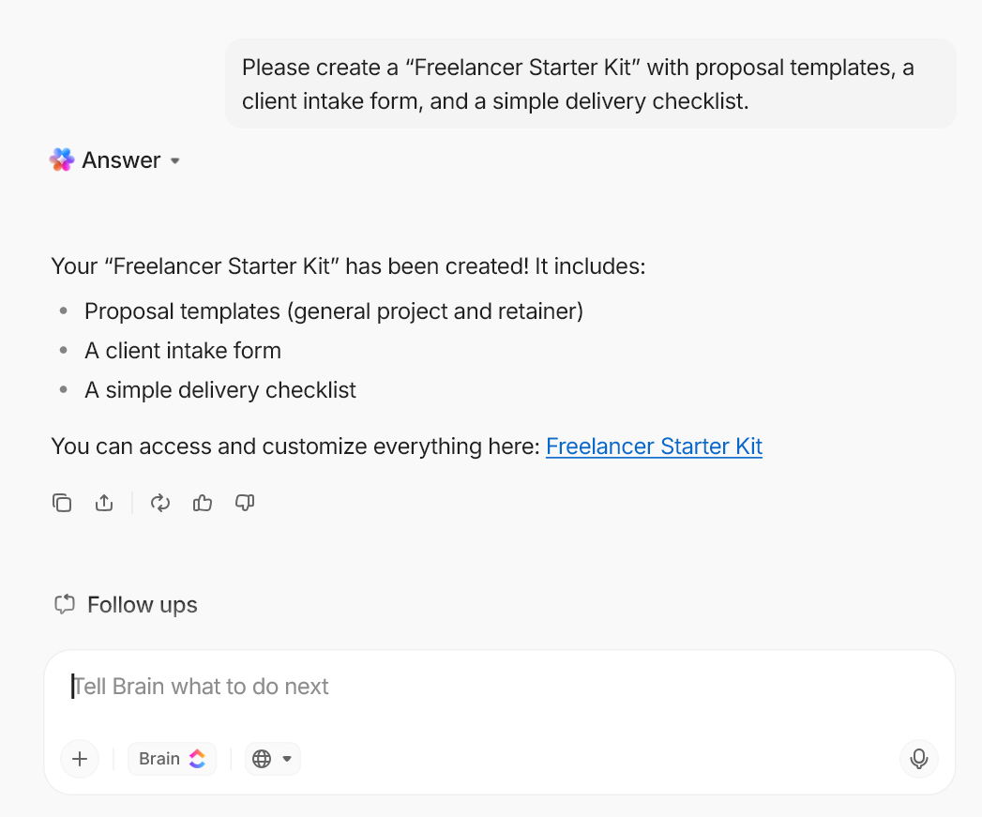Open the Freelancer Starter Kit link

[654, 446]
